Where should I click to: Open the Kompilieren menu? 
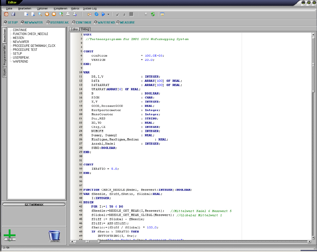point(60,8)
